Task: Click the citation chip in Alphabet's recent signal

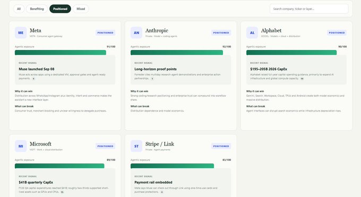Action: [x=302, y=79]
